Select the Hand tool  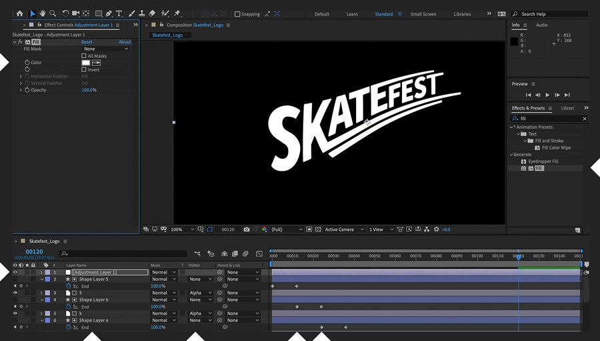pos(42,13)
